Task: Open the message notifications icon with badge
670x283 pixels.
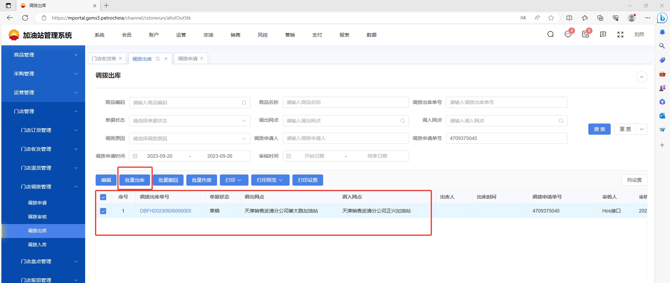Action: point(568,34)
